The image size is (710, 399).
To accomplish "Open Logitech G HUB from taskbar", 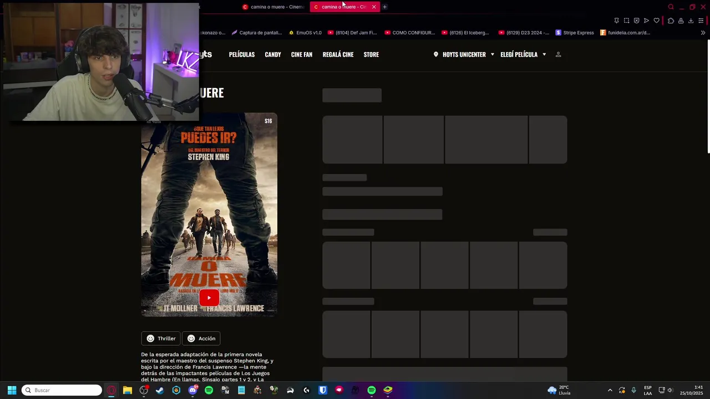I will click(x=306, y=390).
